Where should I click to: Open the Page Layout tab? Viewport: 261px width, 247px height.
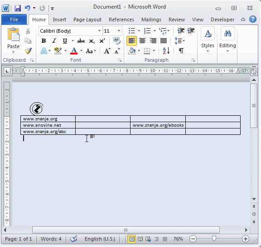[87, 20]
